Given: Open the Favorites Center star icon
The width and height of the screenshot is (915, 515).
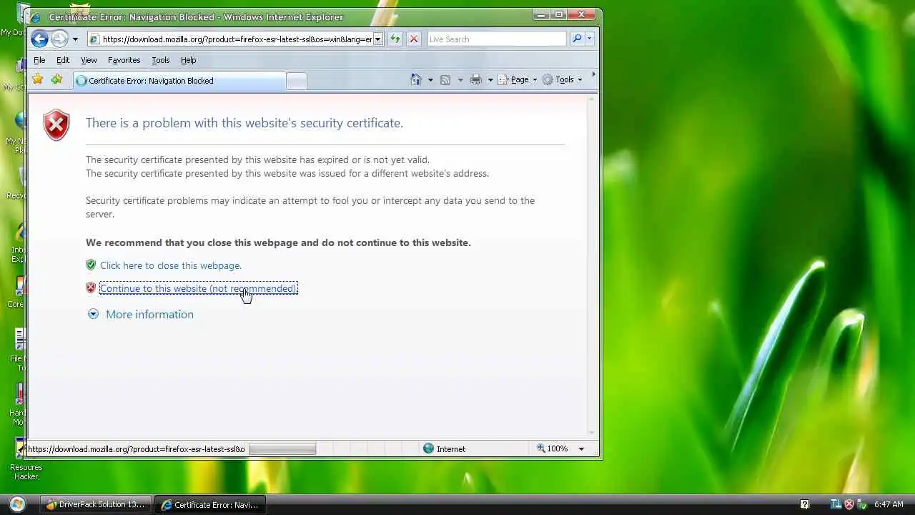Looking at the screenshot, I should click(38, 79).
